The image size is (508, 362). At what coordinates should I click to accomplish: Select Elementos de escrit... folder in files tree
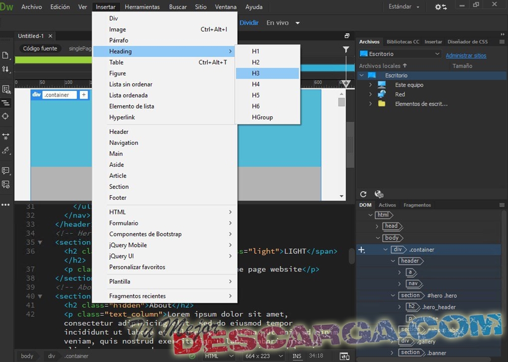point(421,104)
